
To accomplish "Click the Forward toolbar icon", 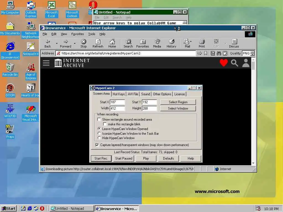I will 65,44.
